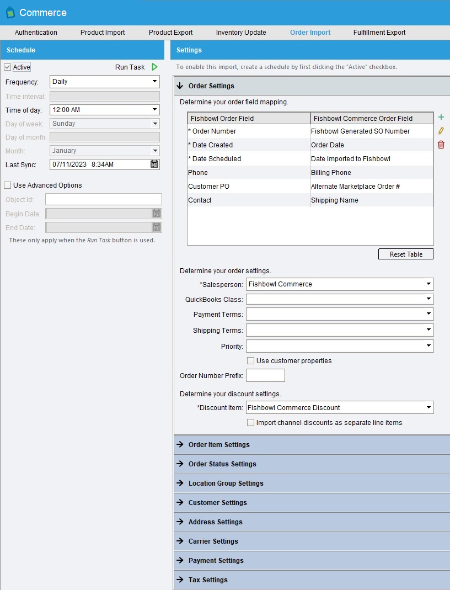Enable Import channel discounts as separate line items
The height and width of the screenshot is (590, 450).
(250, 423)
